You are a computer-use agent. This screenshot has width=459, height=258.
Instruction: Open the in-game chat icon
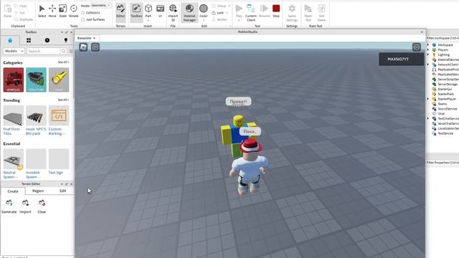point(95,47)
